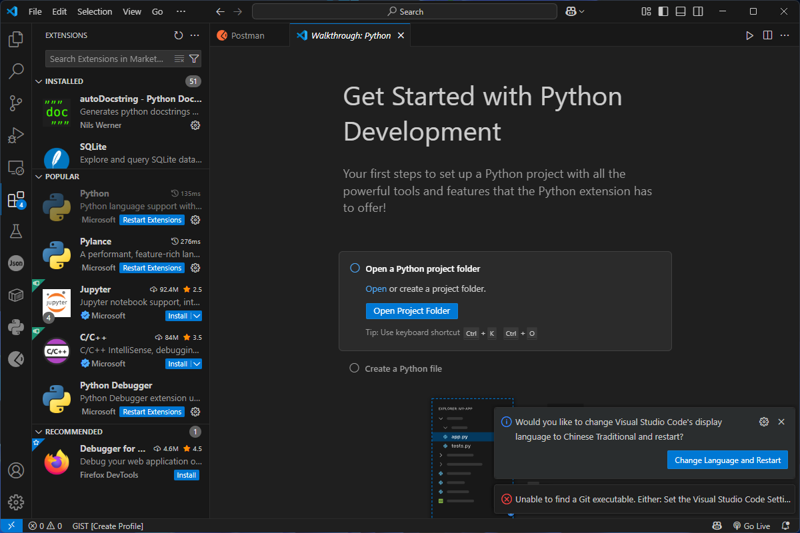800x533 pixels.
Task: Open the Source Control view
Action: click(x=16, y=103)
